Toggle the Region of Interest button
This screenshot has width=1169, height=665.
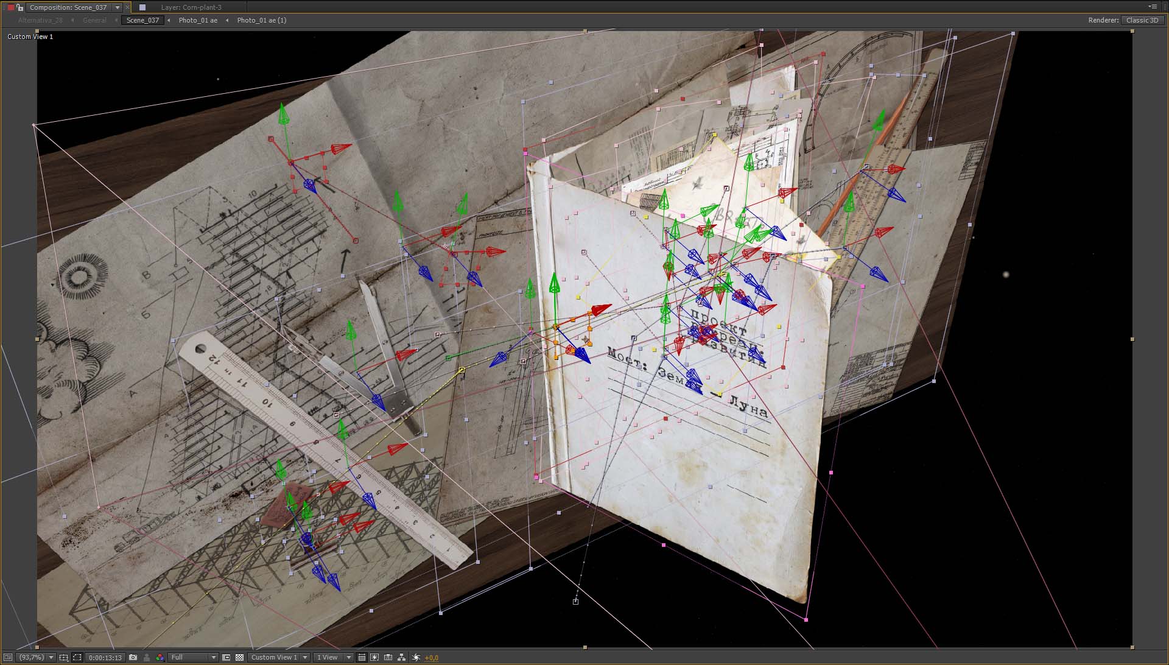pos(226,657)
